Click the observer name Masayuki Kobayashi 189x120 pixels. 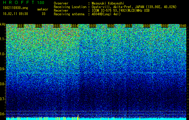pos(108,3)
